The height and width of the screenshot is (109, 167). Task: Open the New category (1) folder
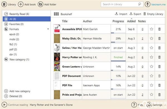pos(19,59)
